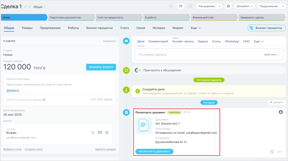
Task: Click the Удалить раздел link
Action: pyautogui.click(x=106, y=149)
